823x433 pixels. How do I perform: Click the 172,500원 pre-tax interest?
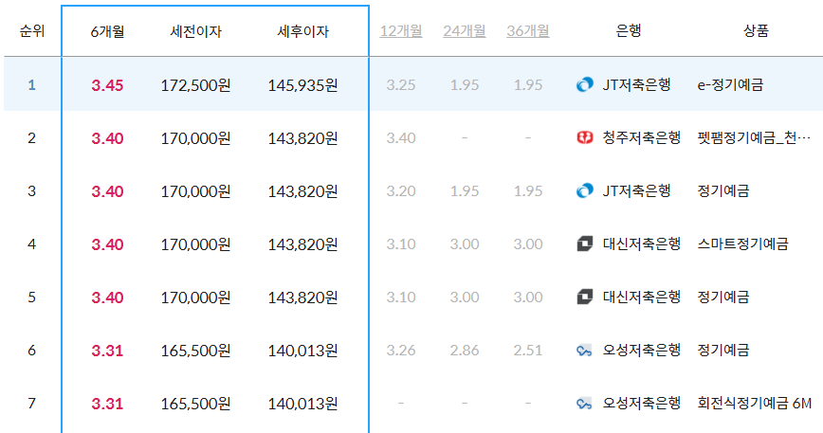point(195,85)
